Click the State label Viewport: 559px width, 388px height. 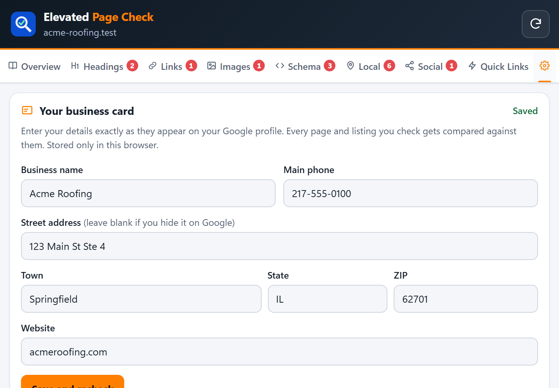[278, 275]
